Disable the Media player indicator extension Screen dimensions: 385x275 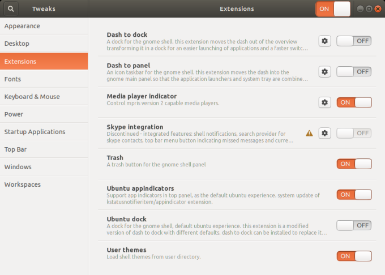coord(354,102)
